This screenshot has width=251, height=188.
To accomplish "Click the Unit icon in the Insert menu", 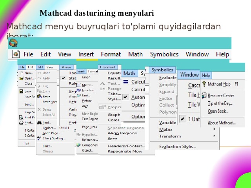I will point(78,96).
